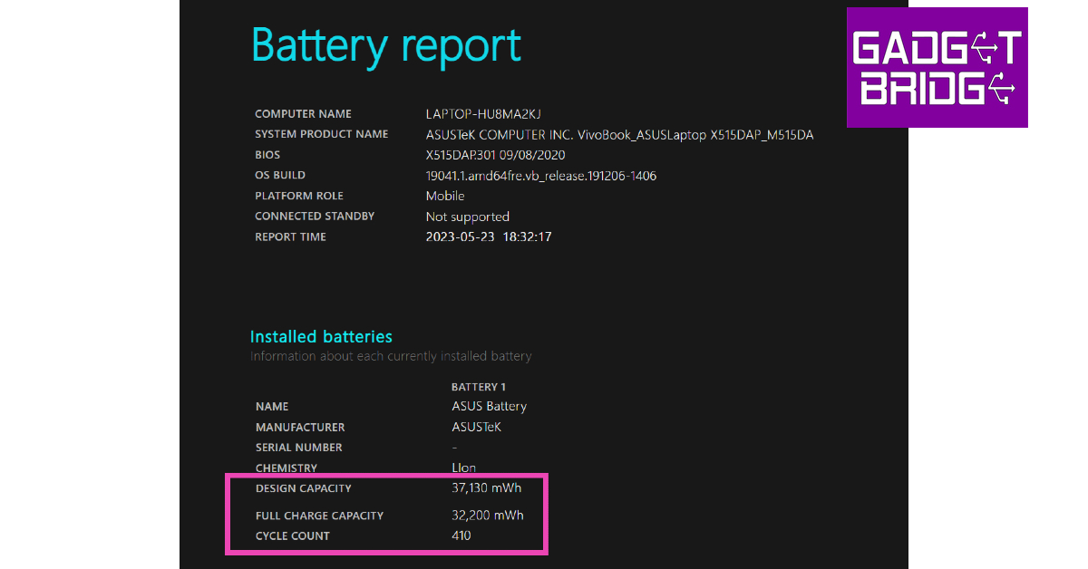Click the Gadget Bridge logo
The width and height of the screenshot is (1088, 569).
pyautogui.click(x=937, y=67)
